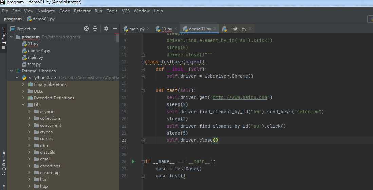This screenshot has width=373, height=190.
Task: Toggle the 1: Project side tool window
Action: click(x=4, y=38)
